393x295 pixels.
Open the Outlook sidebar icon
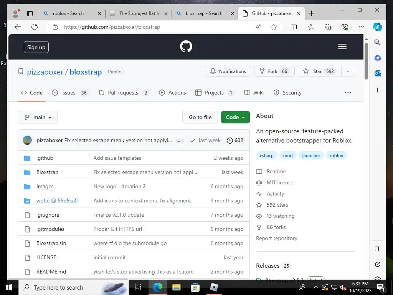[x=378, y=73]
